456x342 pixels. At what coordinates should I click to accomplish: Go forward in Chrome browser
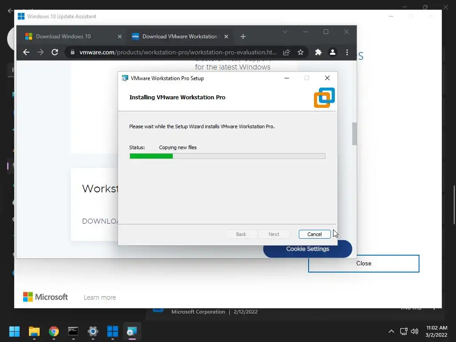point(41,52)
